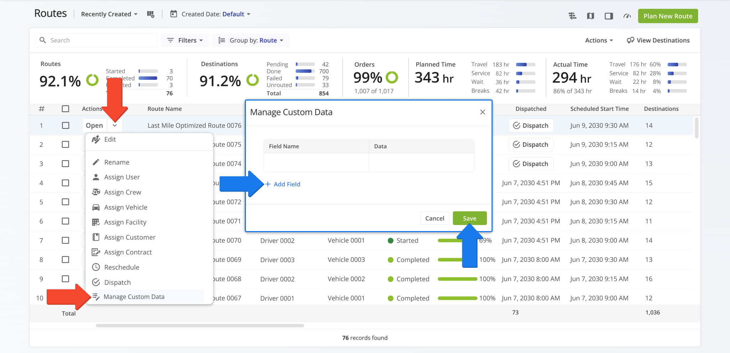
Task: Open the calendar Created Date icon
Action: [174, 14]
